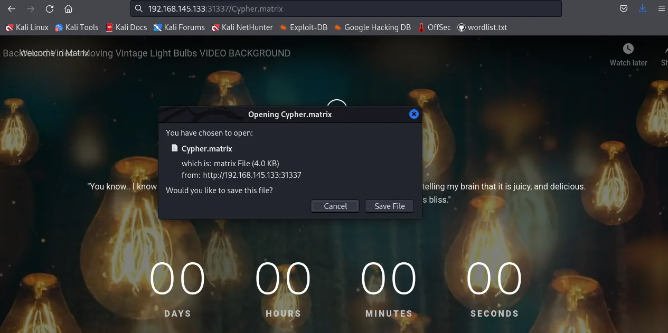Click the search magnifier in the address bar
The height and width of the screenshot is (333, 668).
pyautogui.click(x=139, y=9)
